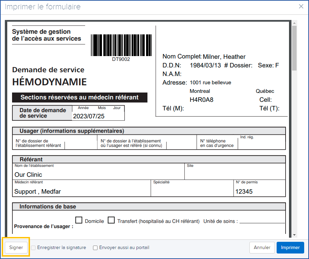Image resolution: width=309 pixels, height=259 pixels.
Task: Close the Imprimer le formulaire dialog
Action: (x=301, y=7)
